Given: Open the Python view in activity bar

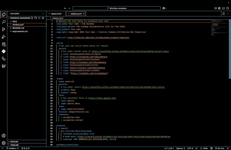Looking at the screenshot, I should (4, 51).
